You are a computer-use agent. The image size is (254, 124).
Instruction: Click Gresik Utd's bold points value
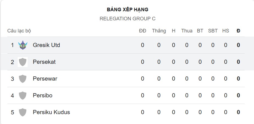click(x=238, y=45)
